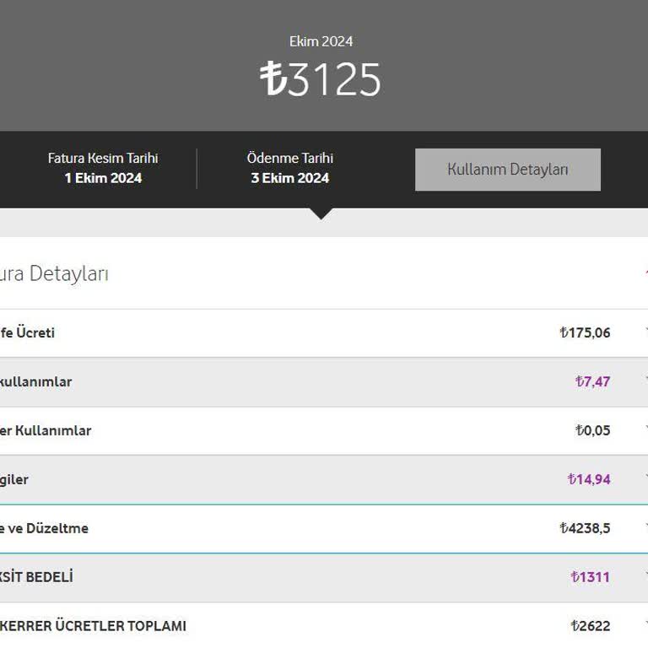The image size is (648, 648).
Task: Open the Kullanım Detayları button
Action: tap(507, 170)
